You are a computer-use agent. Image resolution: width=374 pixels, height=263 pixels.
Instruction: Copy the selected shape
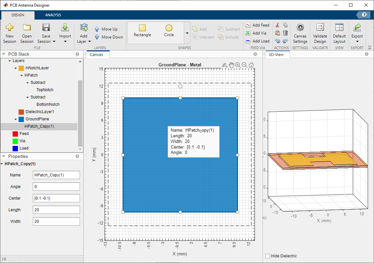[285, 25]
